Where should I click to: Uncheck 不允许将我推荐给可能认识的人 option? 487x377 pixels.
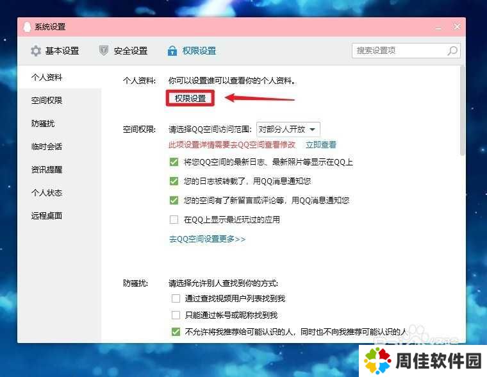(x=176, y=332)
